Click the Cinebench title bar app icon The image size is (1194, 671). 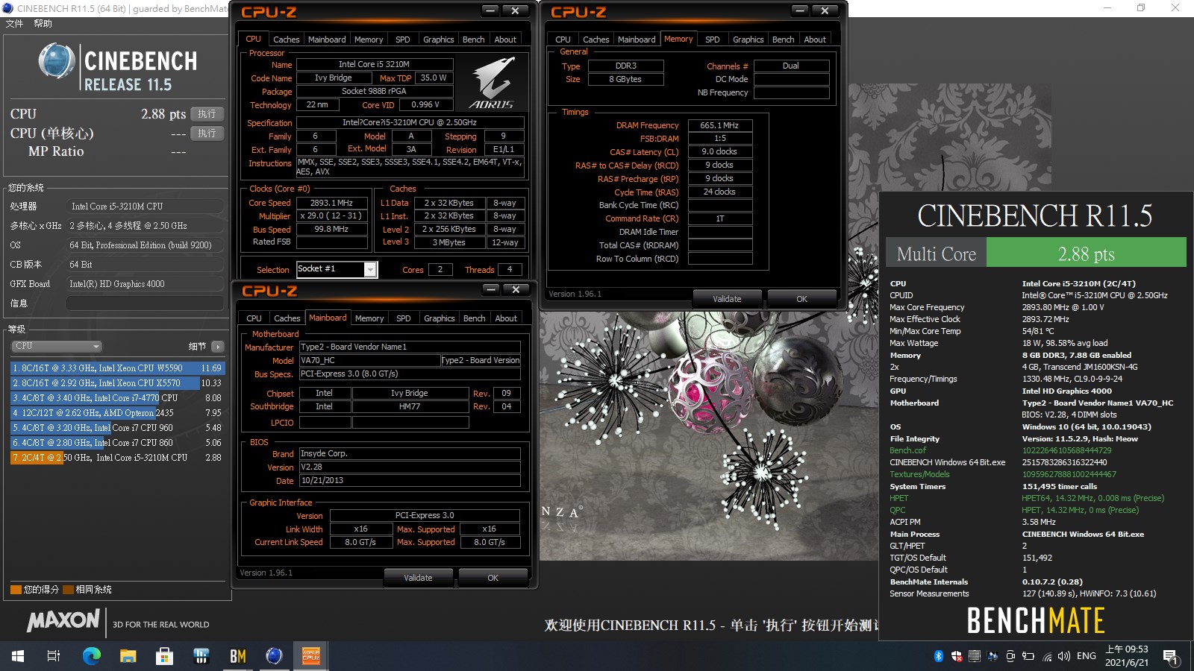pos(7,8)
